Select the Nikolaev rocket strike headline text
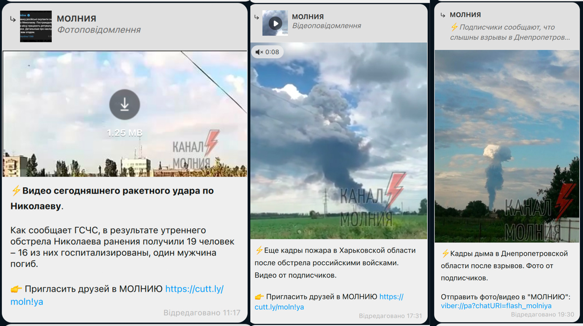 pyautogui.click(x=112, y=198)
